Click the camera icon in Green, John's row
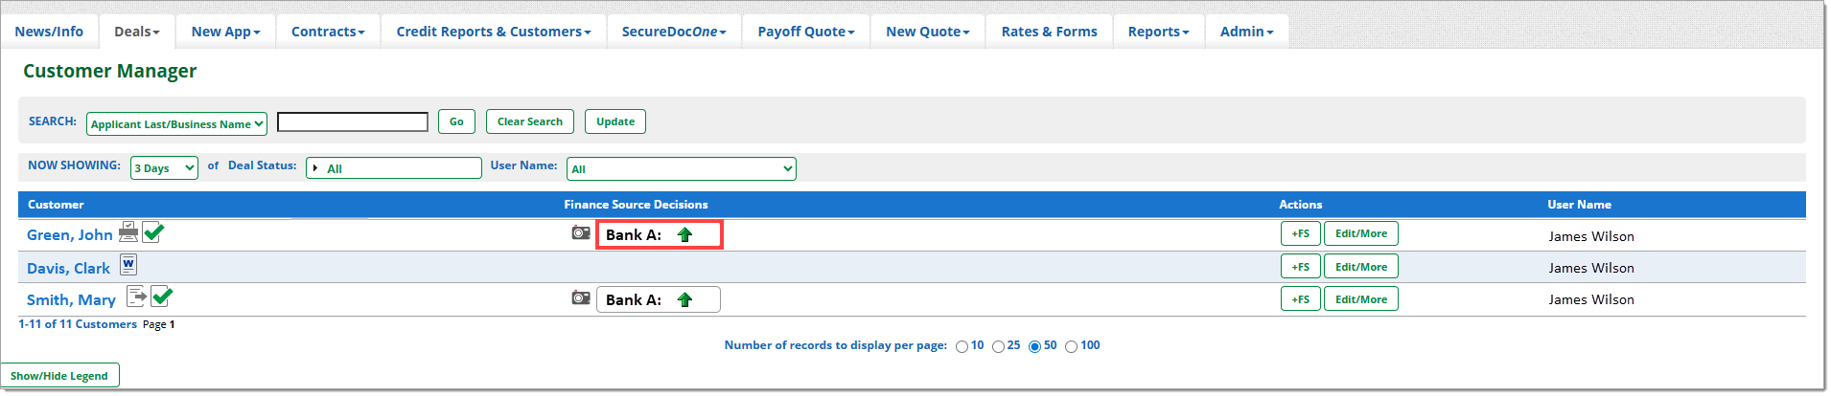The image size is (1831, 396). tap(581, 233)
